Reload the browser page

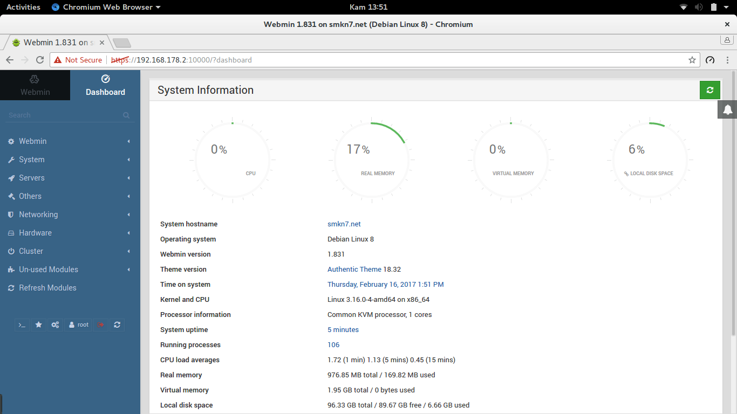(x=39, y=60)
